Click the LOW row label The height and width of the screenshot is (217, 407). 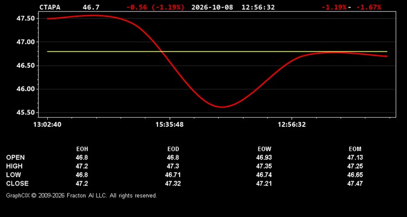tap(14, 175)
